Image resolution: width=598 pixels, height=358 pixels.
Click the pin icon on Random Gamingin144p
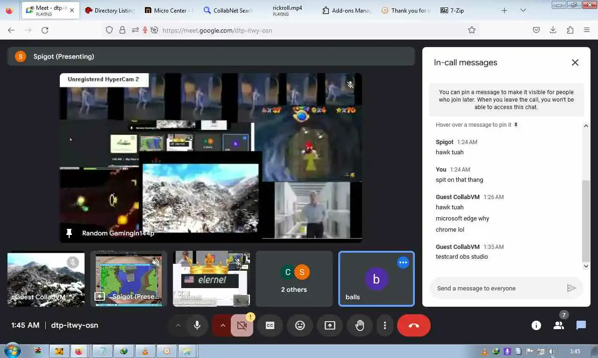click(69, 233)
